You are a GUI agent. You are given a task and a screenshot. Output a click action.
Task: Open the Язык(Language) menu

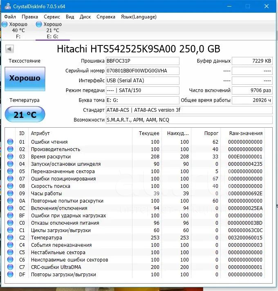[139, 17]
